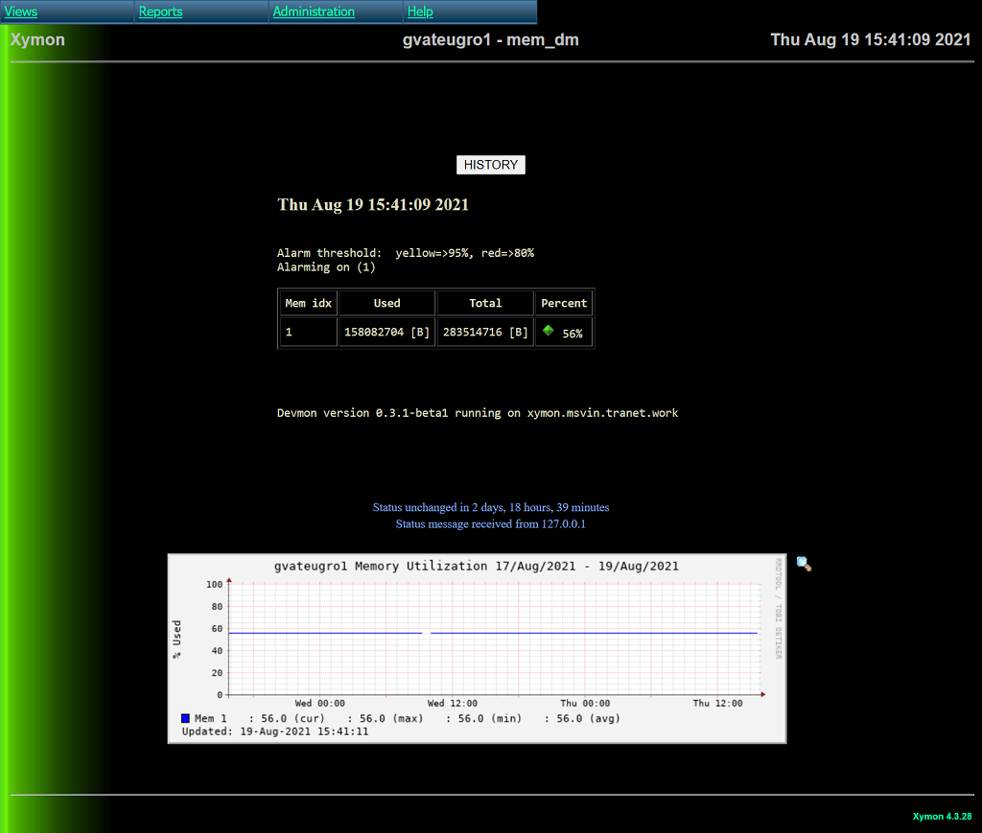Click the gvateugro1 - mem_dm page title

[x=490, y=39]
